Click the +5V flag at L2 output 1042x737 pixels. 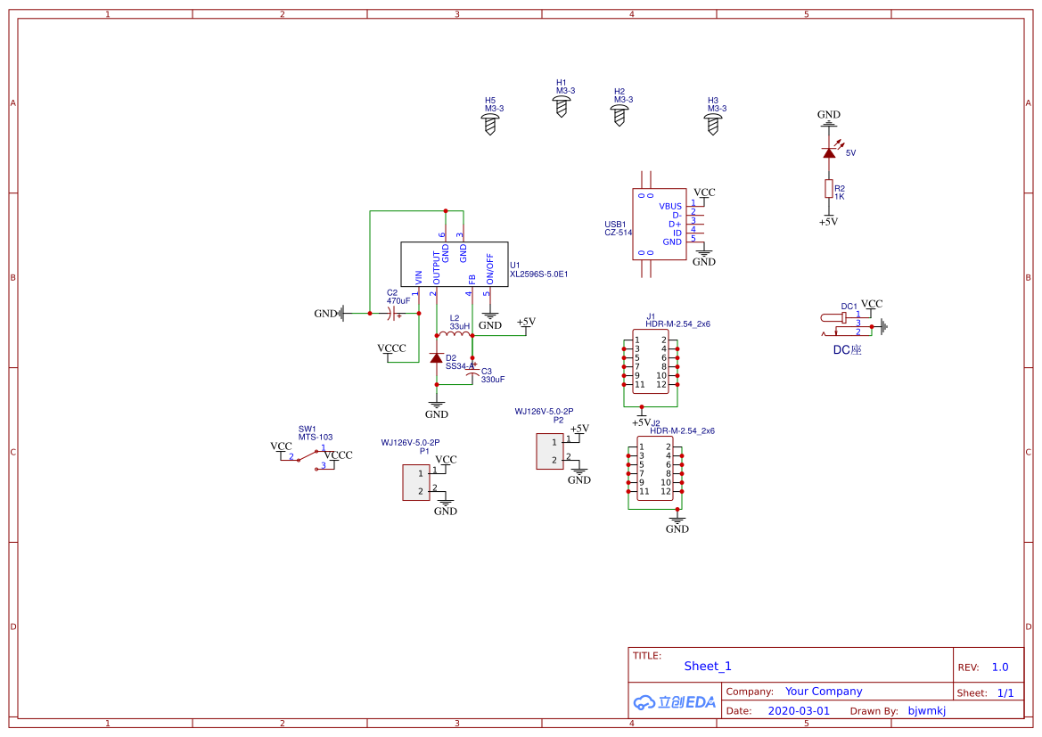[x=526, y=323]
